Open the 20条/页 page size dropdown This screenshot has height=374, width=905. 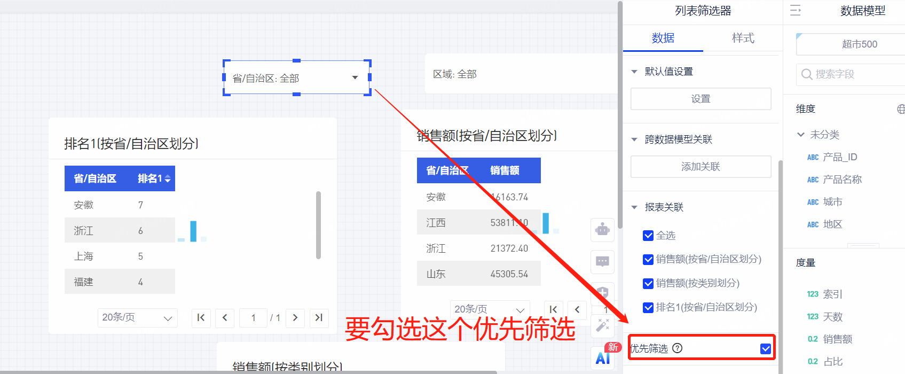(137, 317)
